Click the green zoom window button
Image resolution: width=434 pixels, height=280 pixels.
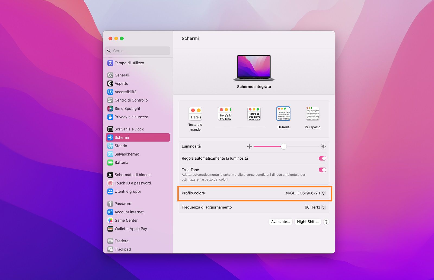(x=122, y=38)
